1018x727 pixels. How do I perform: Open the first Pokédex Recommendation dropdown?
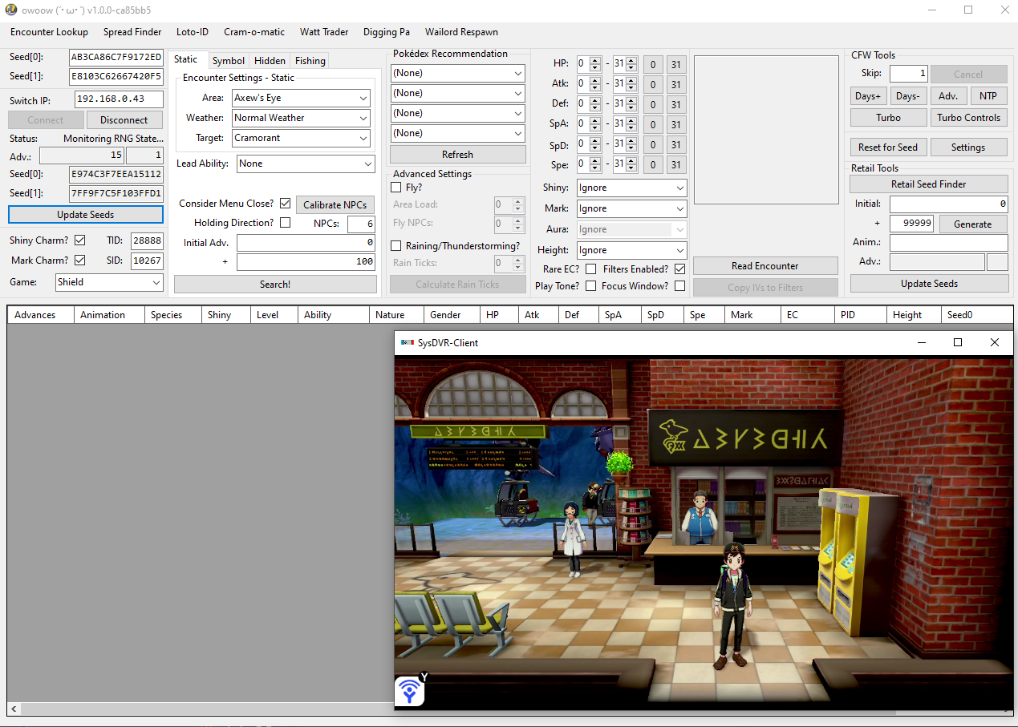point(458,73)
